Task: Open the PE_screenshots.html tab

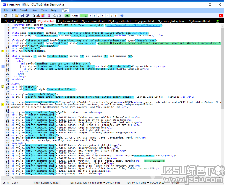Action: 93,21
